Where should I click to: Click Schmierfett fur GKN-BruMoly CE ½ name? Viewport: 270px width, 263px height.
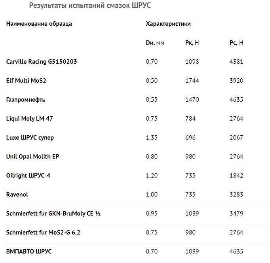[x=53, y=214]
